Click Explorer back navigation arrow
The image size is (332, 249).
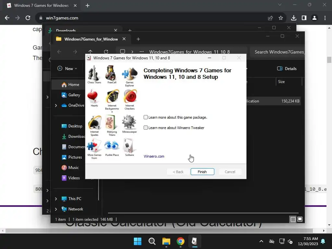click(59, 52)
